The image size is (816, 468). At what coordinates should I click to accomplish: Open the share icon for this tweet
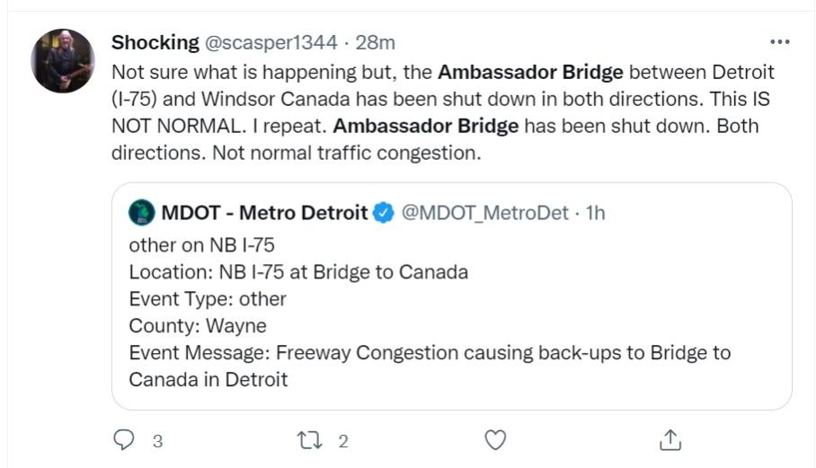(x=670, y=440)
